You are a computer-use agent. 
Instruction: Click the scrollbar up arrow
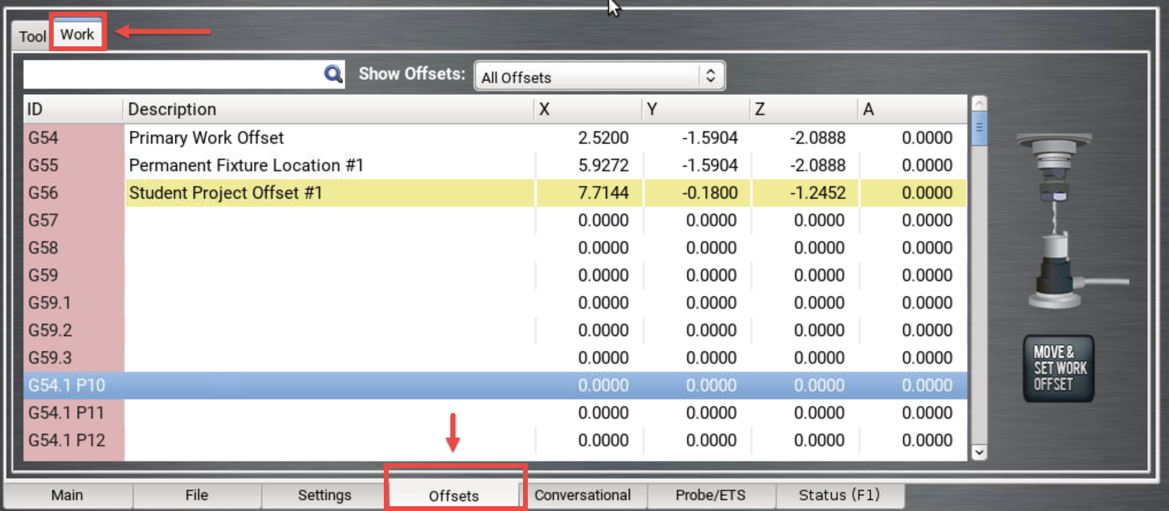tap(979, 103)
